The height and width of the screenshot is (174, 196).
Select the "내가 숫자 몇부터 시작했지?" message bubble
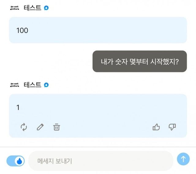pyautogui.click(x=140, y=61)
